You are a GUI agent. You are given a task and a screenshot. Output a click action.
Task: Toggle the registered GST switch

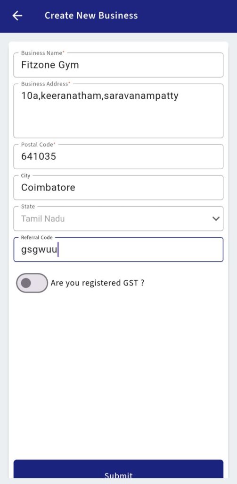coord(32,283)
